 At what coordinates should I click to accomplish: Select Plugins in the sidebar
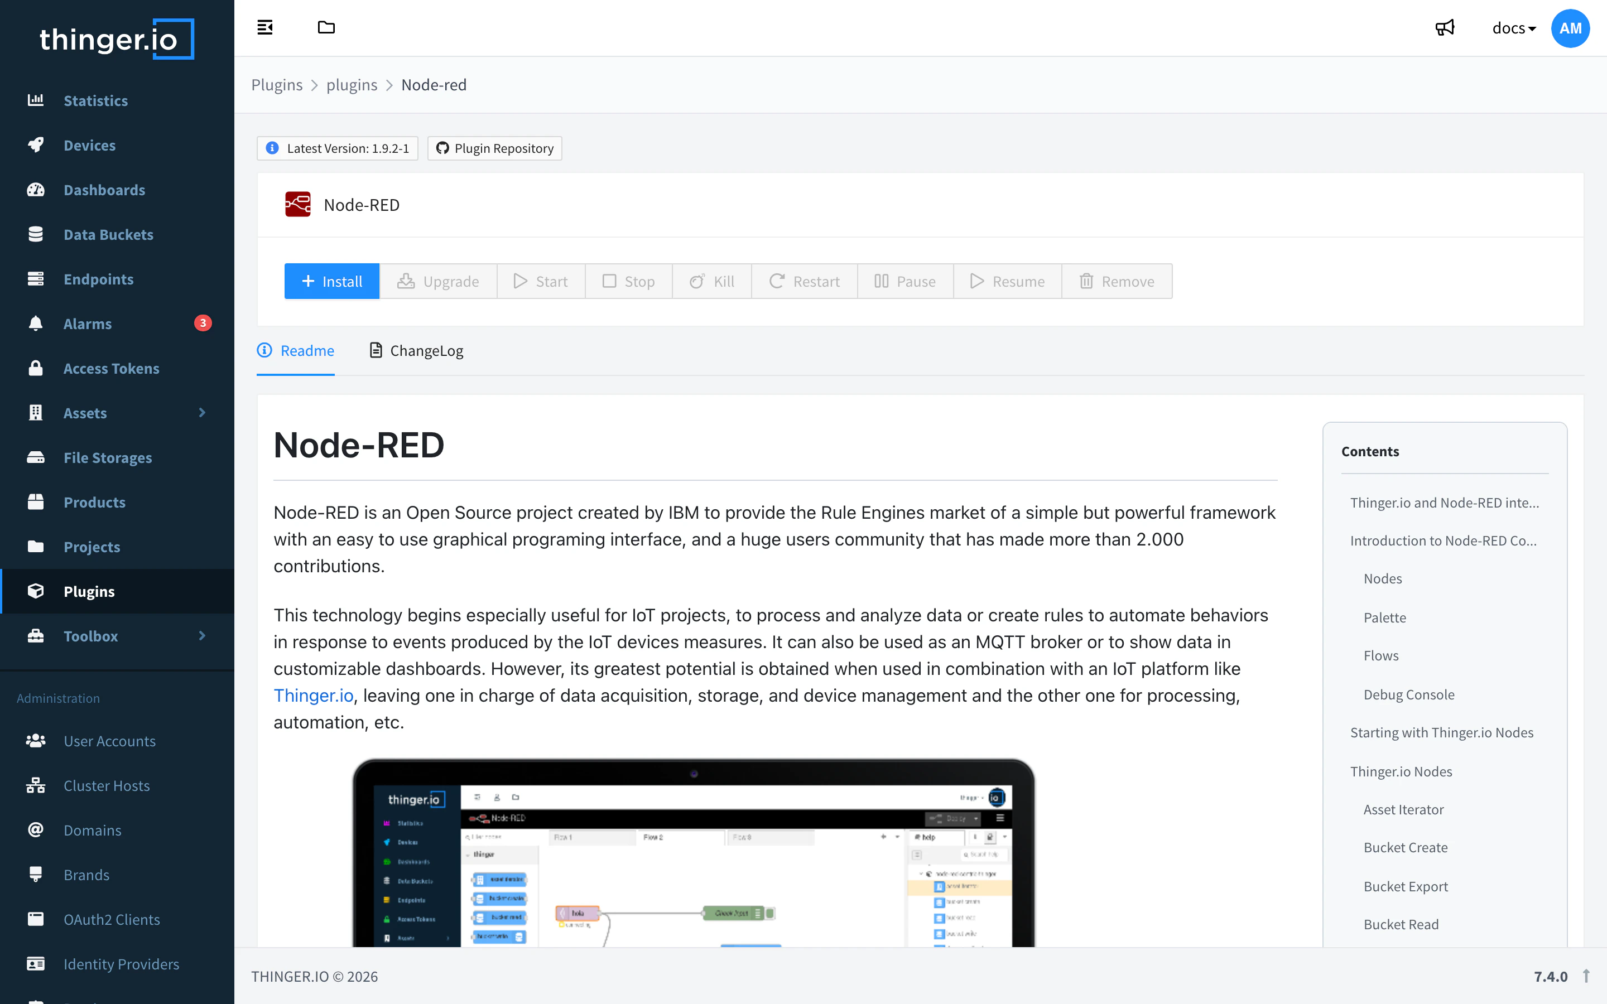(117, 591)
